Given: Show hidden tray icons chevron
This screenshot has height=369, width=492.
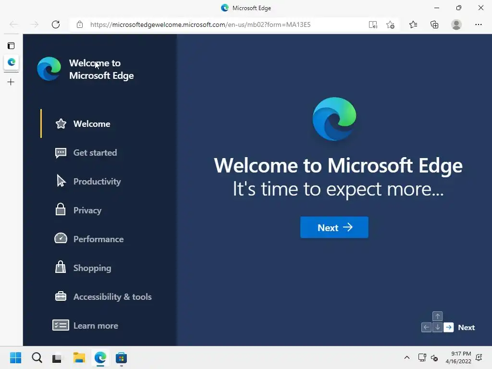Looking at the screenshot, I should (407, 357).
